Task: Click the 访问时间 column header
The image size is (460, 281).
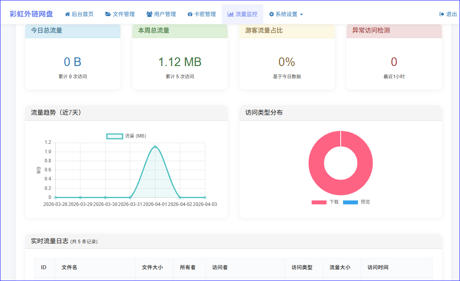Action: pos(378,267)
